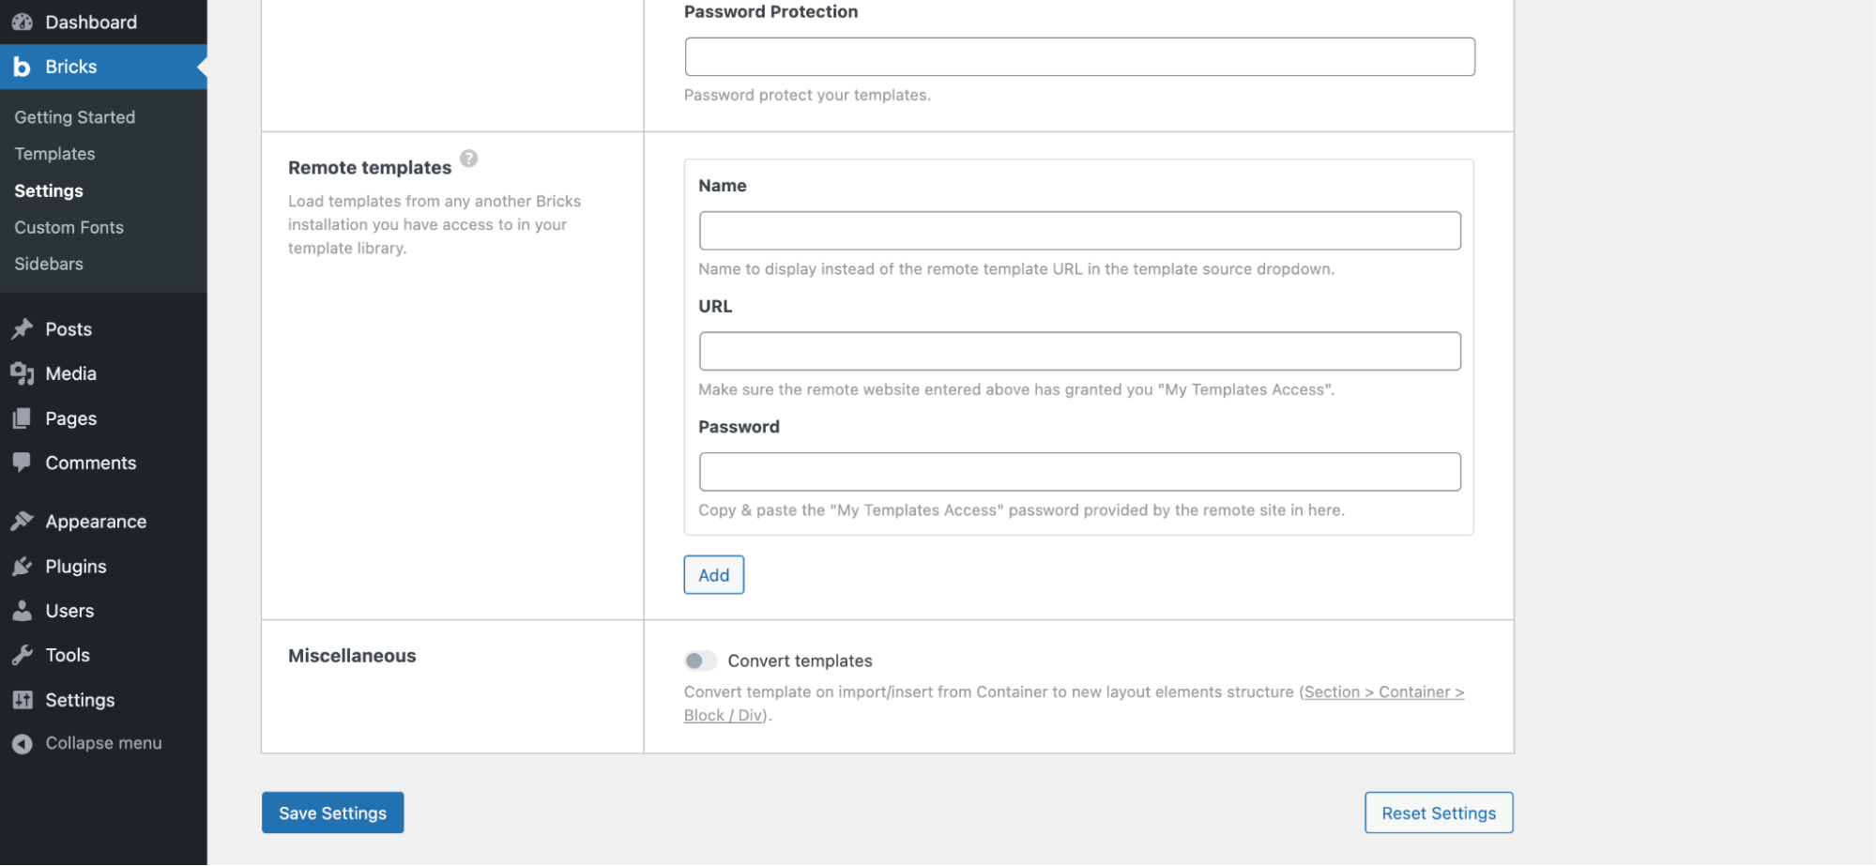Image resolution: width=1876 pixels, height=866 pixels.
Task: Click the Posts pushpin icon
Action: tap(23, 329)
